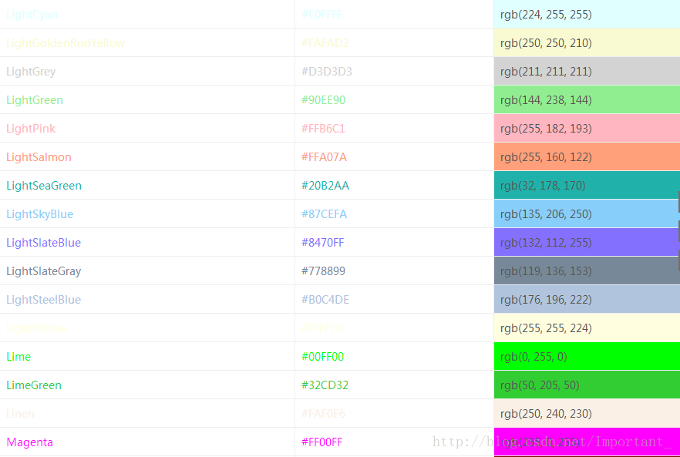Click the LightGrey color name
Image resolution: width=680 pixels, height=457 pixels.
[31, 72]
